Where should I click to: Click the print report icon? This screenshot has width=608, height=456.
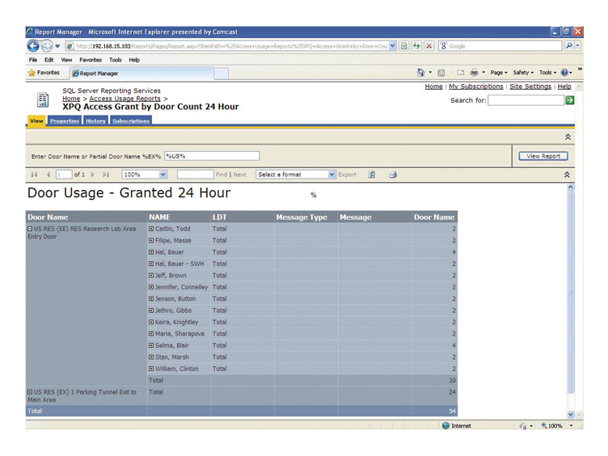tap(393, 175)
